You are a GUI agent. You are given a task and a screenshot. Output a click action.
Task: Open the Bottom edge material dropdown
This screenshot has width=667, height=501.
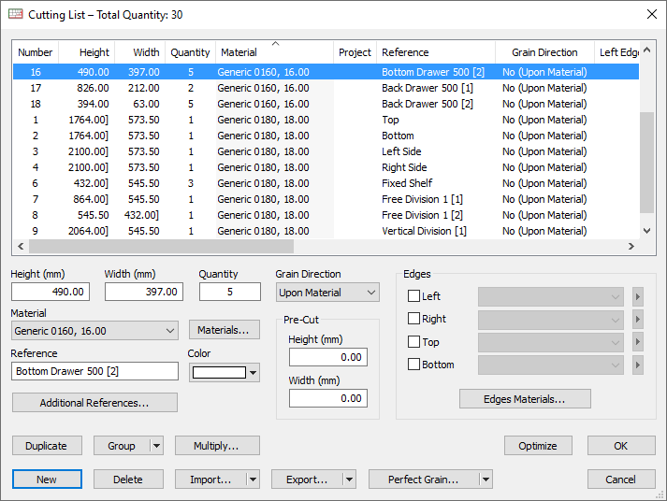(551, 365)
